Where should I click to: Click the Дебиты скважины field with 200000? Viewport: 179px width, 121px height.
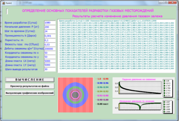pos(50,49)
